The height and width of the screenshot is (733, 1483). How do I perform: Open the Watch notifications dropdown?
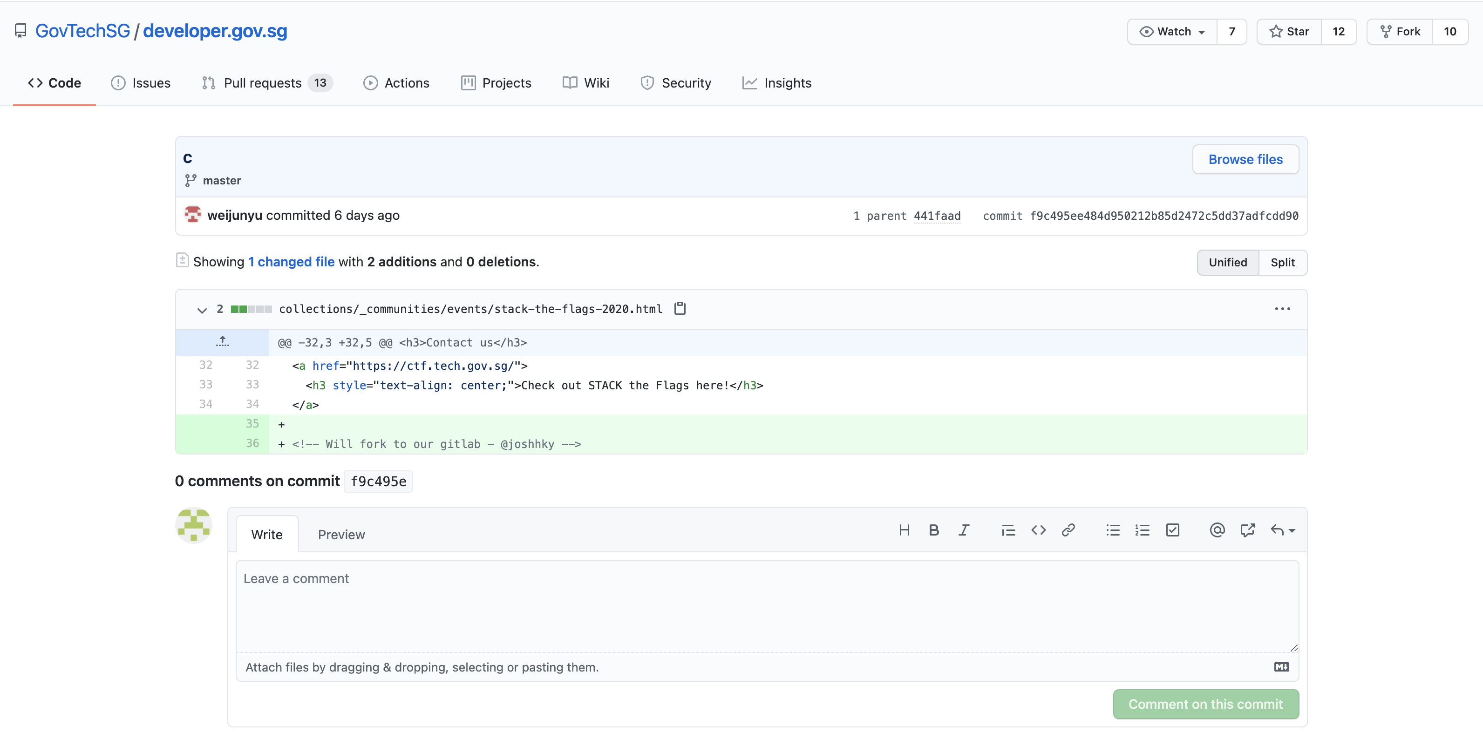tap(1172, 32)
